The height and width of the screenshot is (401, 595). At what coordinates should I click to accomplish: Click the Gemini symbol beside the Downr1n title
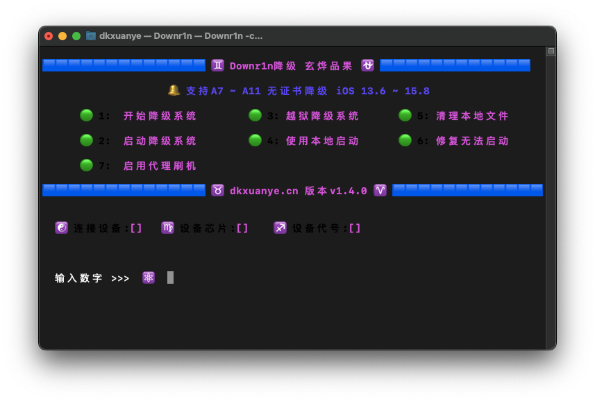point(217,65)
